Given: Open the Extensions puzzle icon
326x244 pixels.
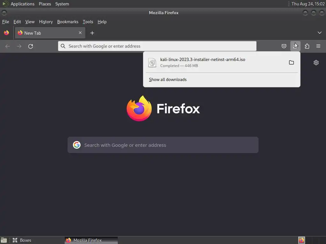Looking at the screenshot, I should coord(307,46).
